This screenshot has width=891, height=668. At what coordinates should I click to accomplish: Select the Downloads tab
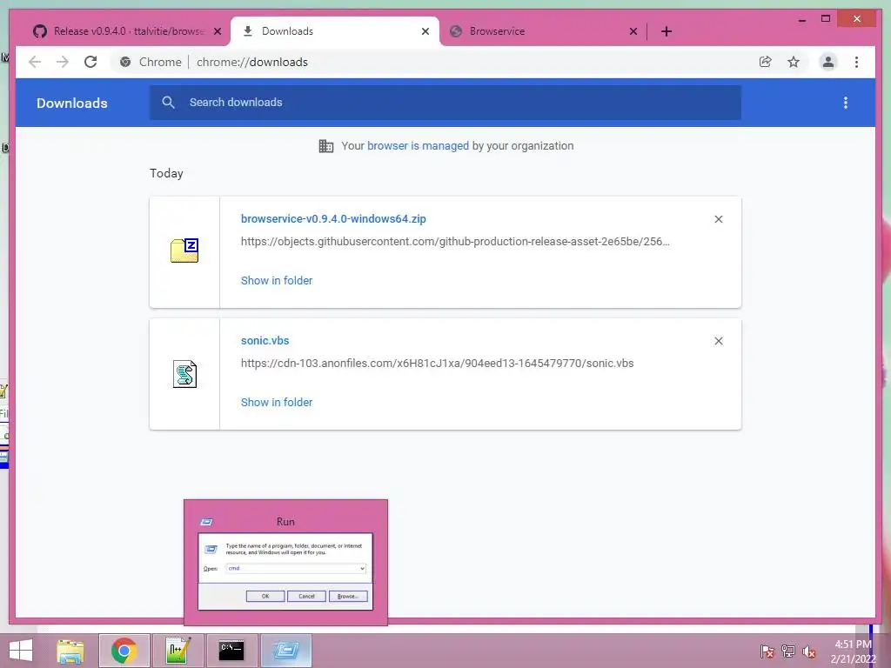click(335, 31)
